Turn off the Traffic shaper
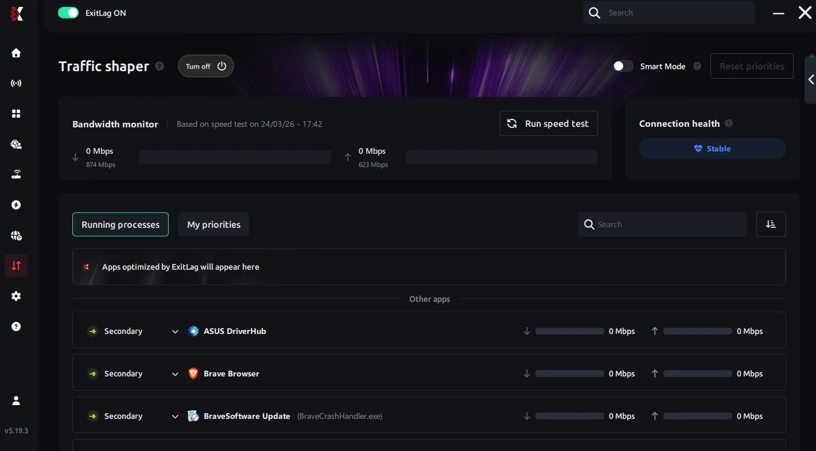The width and height of the screenshot is (816, 451). pyautogui.click(x=205, y=66)
